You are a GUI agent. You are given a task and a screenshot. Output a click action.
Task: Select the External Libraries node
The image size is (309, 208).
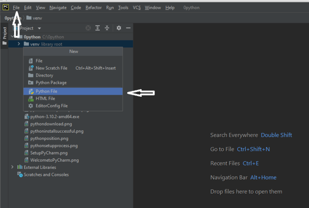click(40, 167)
